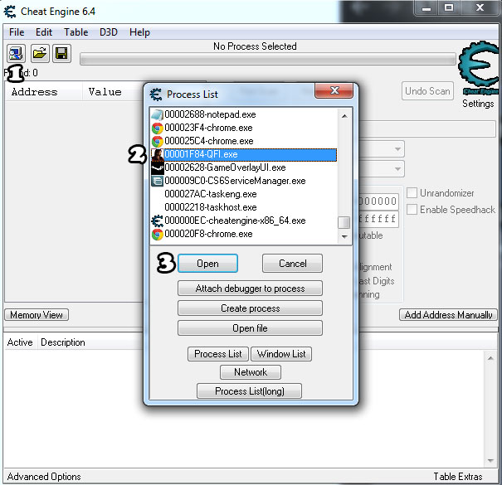The image size is (502, 485).
Task: Click chrome icon for 000023F4-chrome.exe
Action: [157, 128]
